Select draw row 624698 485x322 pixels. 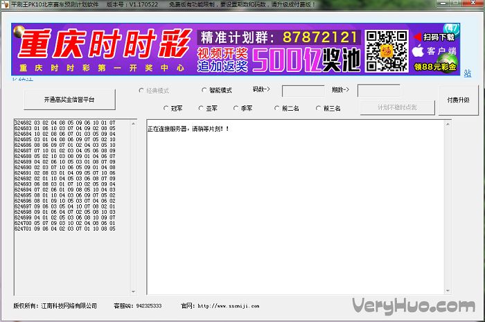64,212
